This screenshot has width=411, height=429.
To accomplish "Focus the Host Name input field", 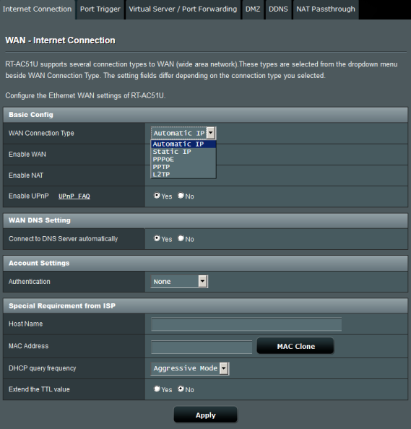I will pyautogui.click(x=246, y=324).
